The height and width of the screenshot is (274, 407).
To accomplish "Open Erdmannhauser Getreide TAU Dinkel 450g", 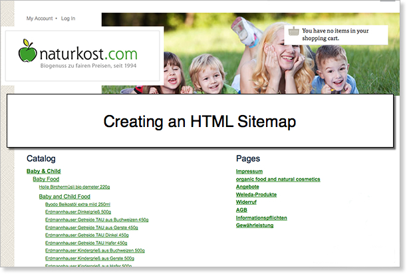I will click(x=87, y=235).
